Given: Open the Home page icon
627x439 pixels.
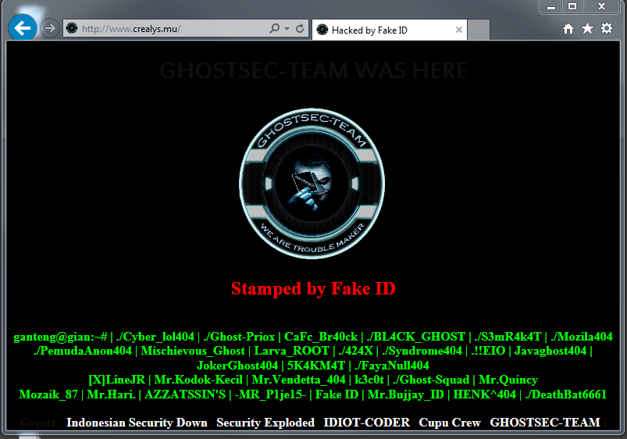Looking at the screenshot, I should [x=568, y=28].
